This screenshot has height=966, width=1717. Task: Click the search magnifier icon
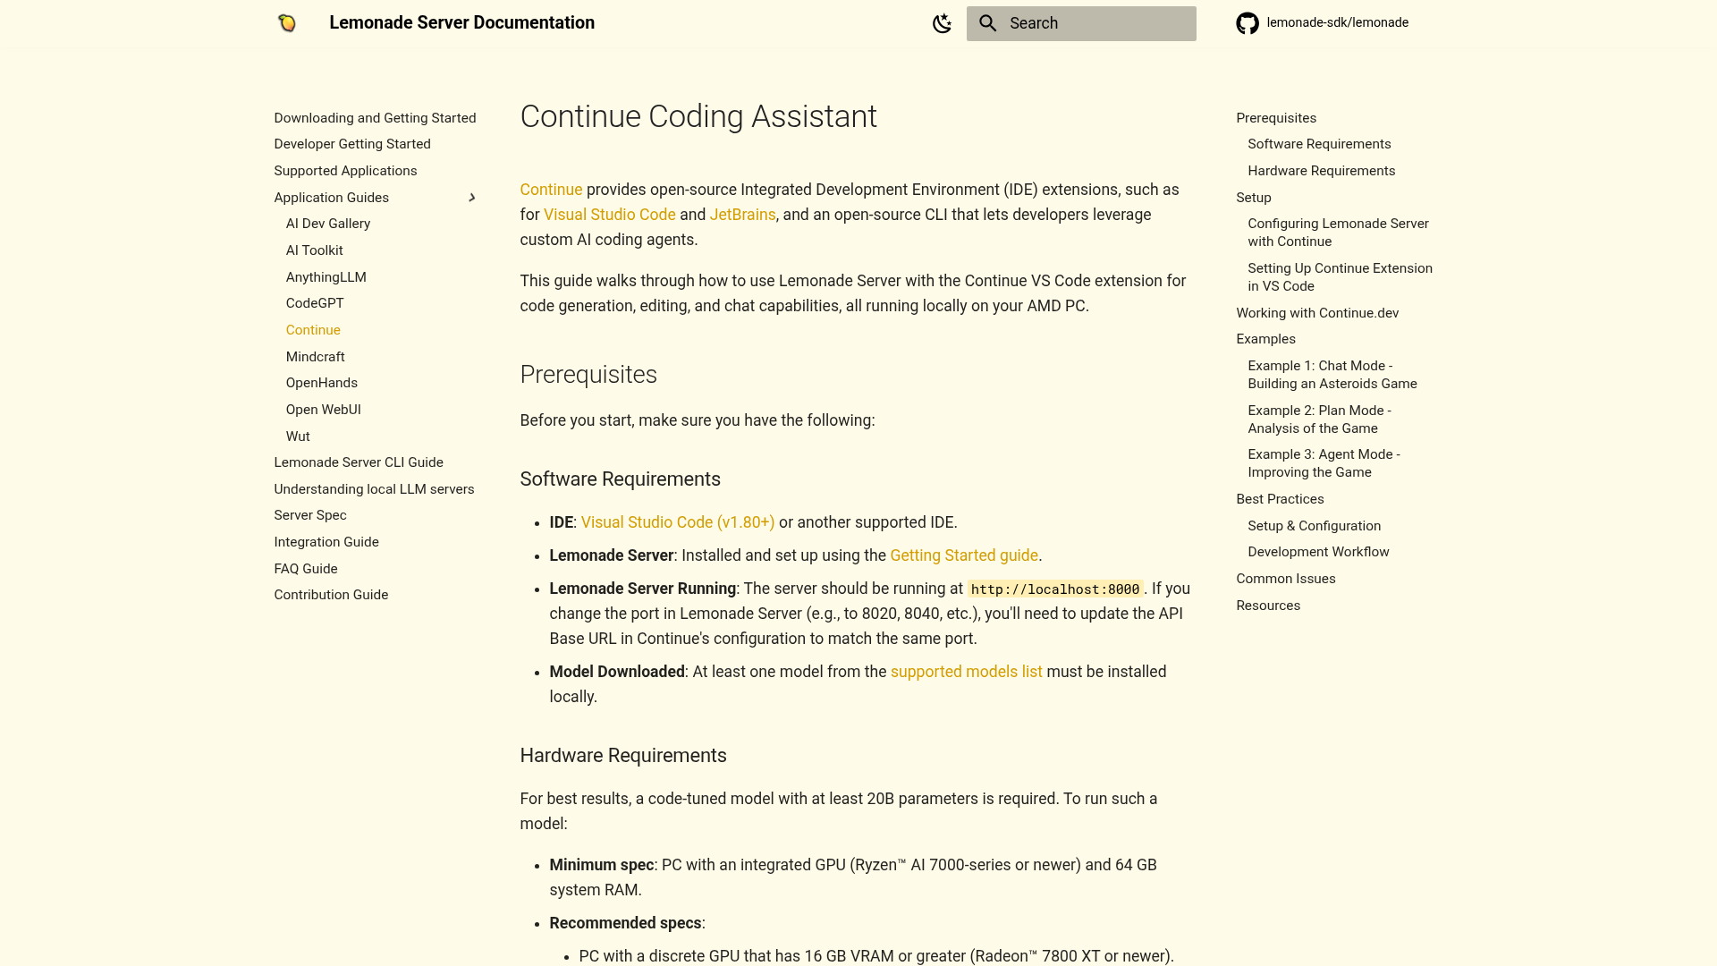coord(987,23)
